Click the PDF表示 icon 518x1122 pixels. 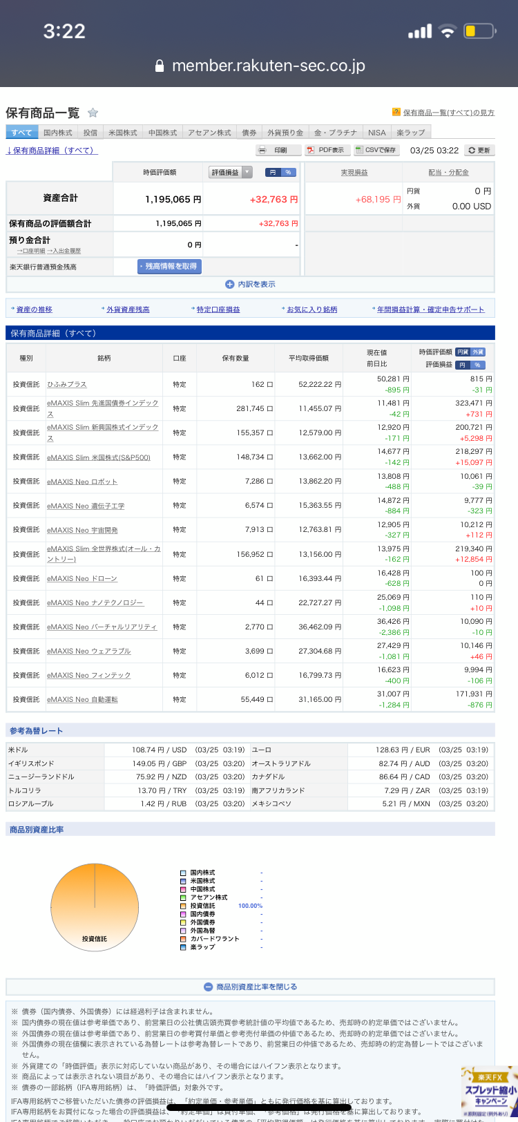coord(311,151)
